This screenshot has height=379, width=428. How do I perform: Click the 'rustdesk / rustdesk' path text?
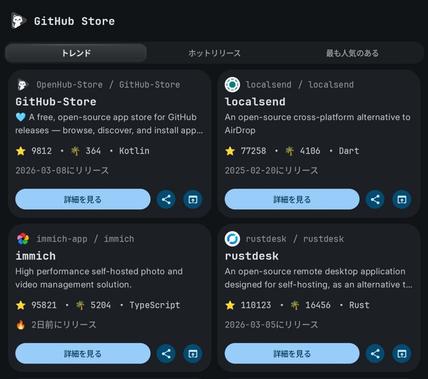[x=295, y=239]
